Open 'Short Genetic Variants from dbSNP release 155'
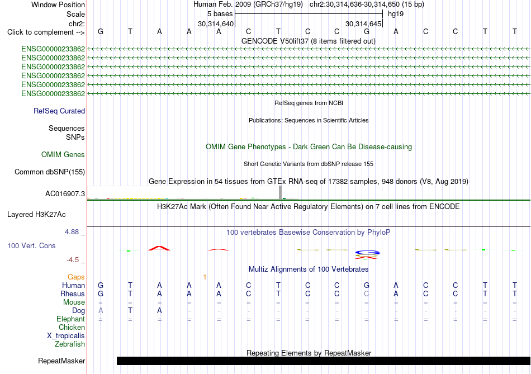 pos(309,164)
